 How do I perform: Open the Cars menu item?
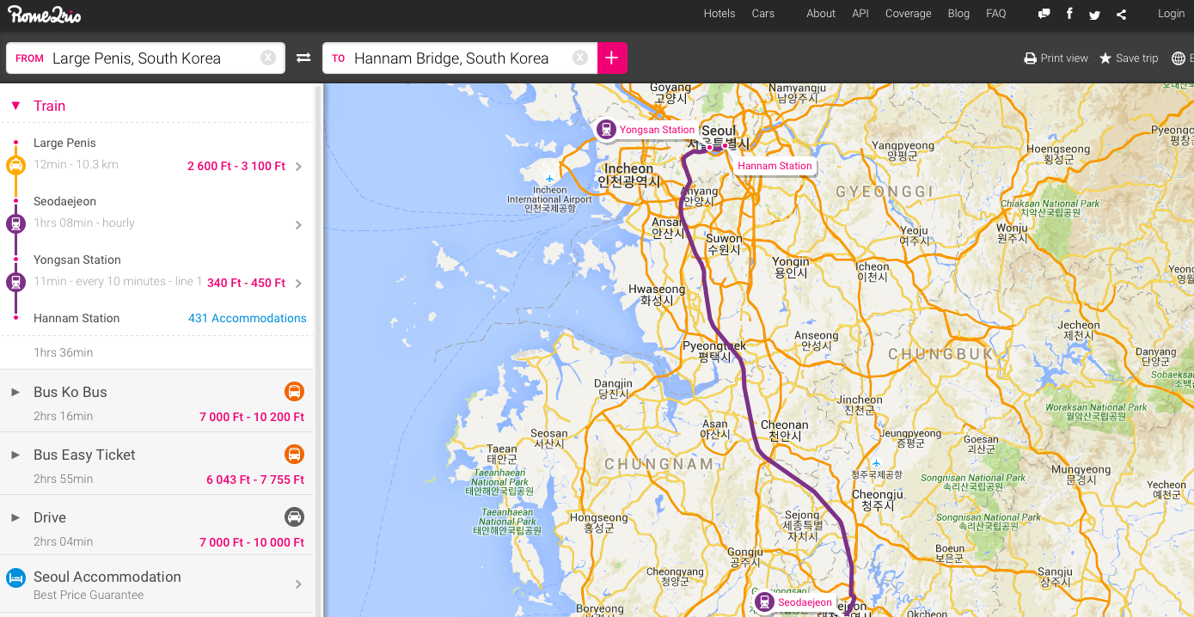(763, 14)
